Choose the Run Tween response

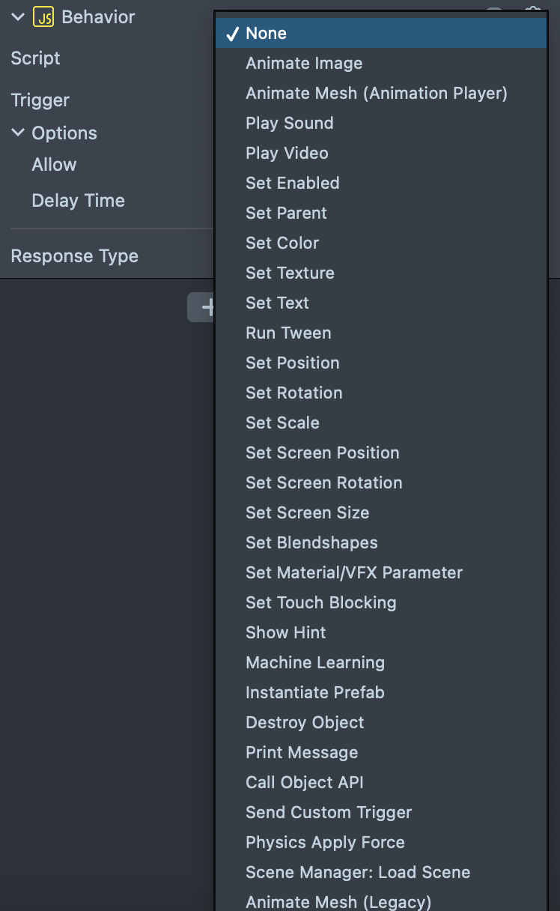click(288, 333)
